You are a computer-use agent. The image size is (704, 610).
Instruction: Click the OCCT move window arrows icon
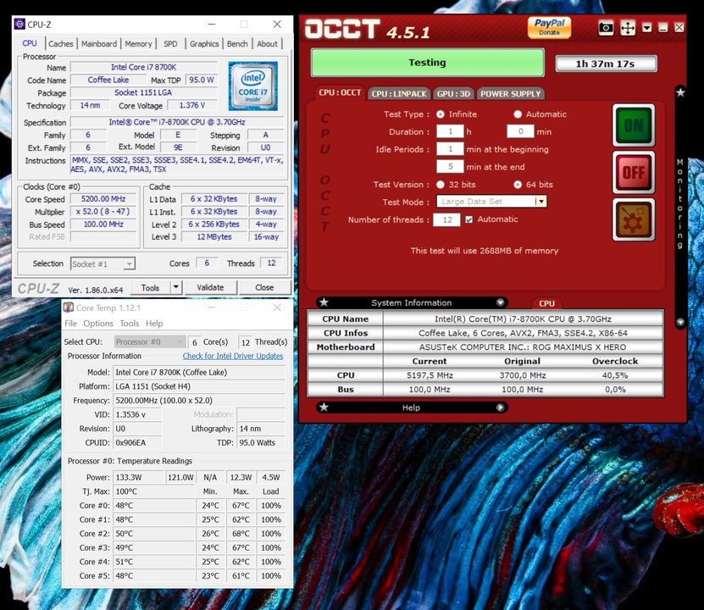pyautogui.click(x=627, y=28)
